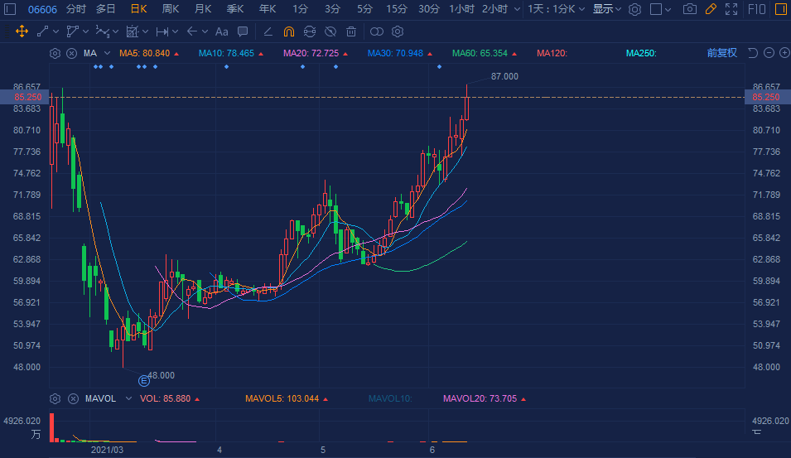Zoom in chart with plus icon
The height and width of the screenshot is (458, 791).
tap(784, 53)
